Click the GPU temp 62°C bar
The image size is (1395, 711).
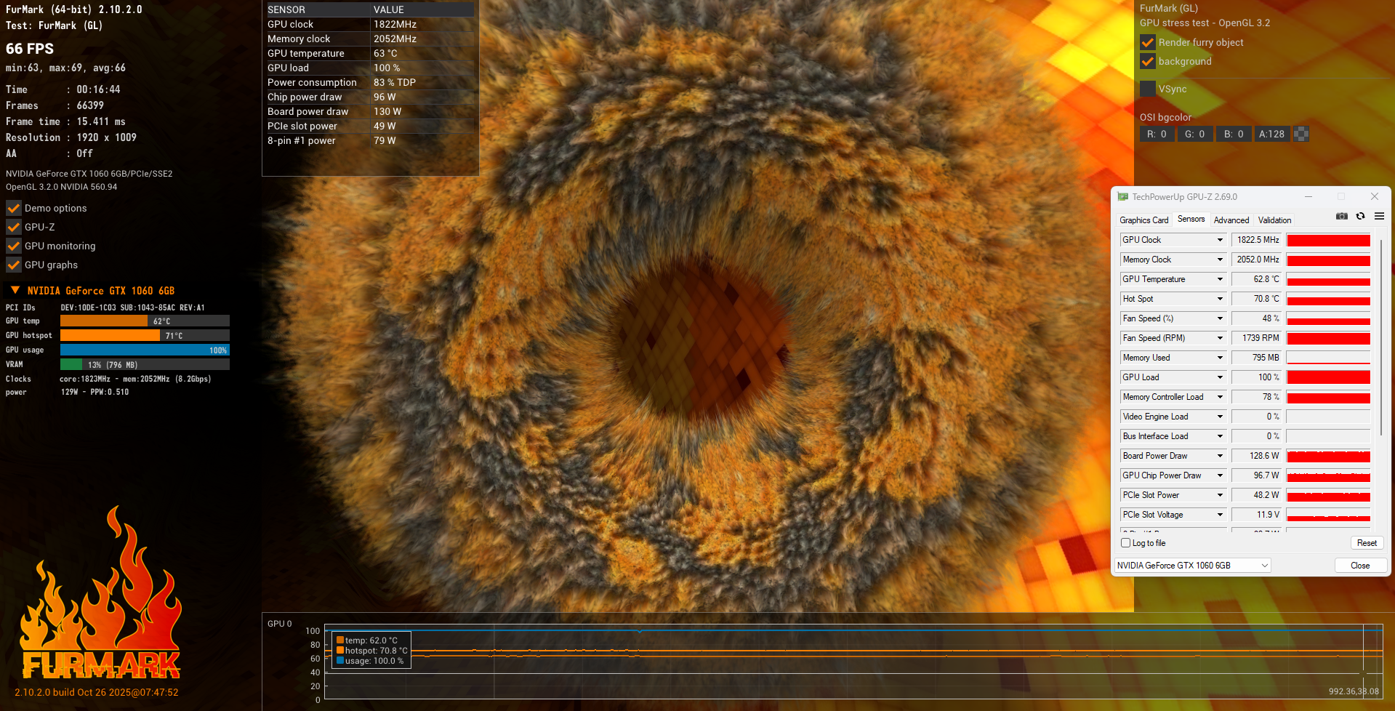[145, 321]
